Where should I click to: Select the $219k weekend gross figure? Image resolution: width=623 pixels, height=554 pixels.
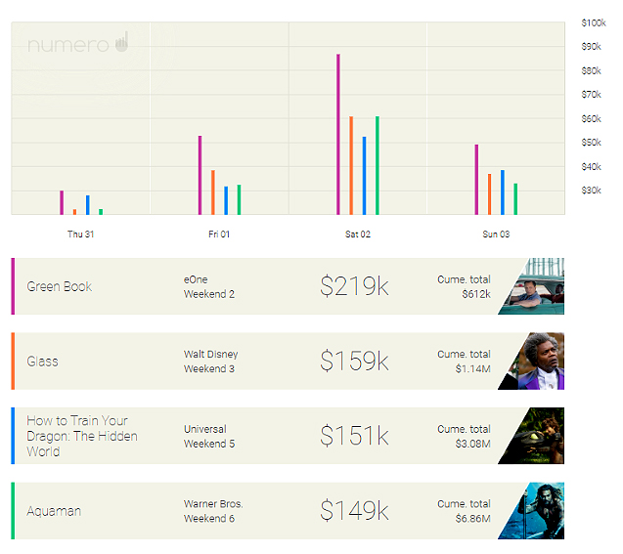tap(354, 285)
